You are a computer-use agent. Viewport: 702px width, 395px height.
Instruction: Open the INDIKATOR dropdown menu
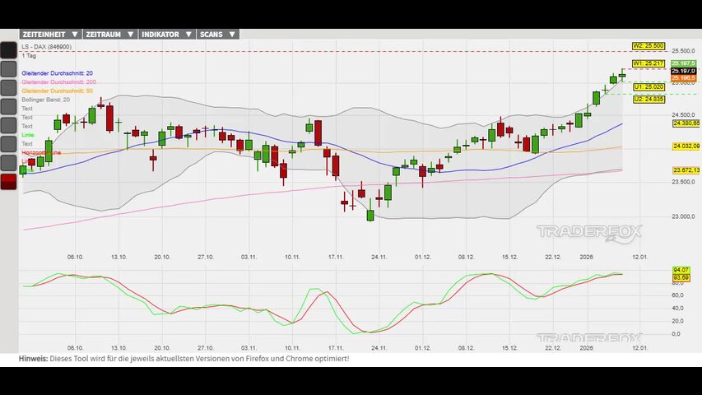(166, 35)
